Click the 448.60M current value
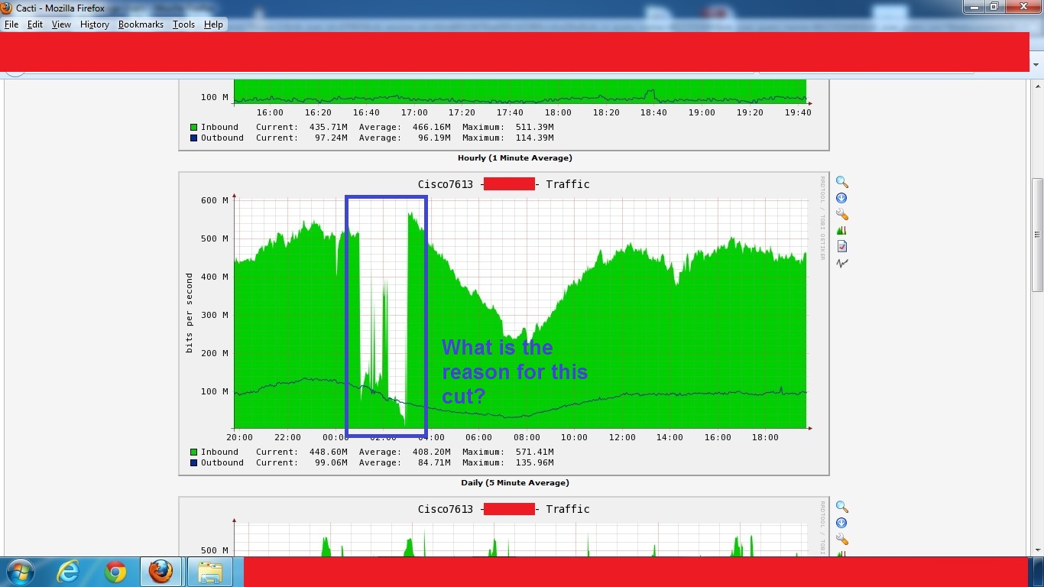The height and width of the screenshot is (587, 1044). pyautogui.click(x=326, y=452)
